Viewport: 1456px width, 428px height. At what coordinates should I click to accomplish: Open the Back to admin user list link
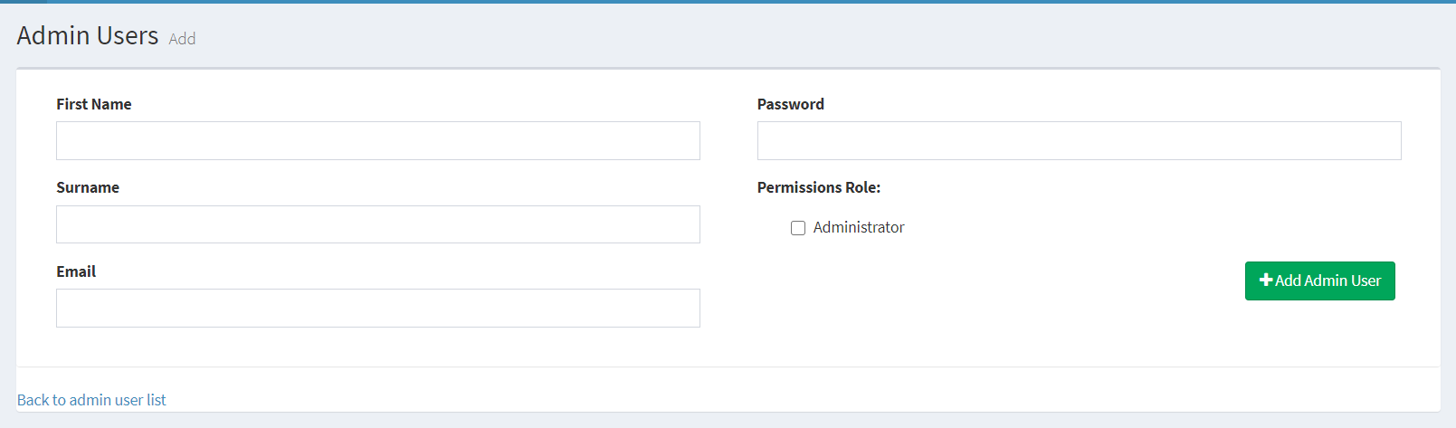click(91, 400)
